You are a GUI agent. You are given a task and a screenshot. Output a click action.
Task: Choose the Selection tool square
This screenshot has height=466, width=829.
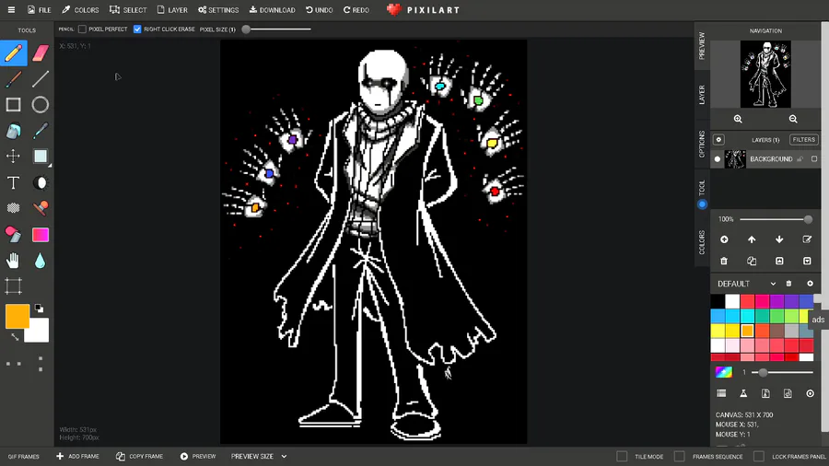click(x=41, y=157)
